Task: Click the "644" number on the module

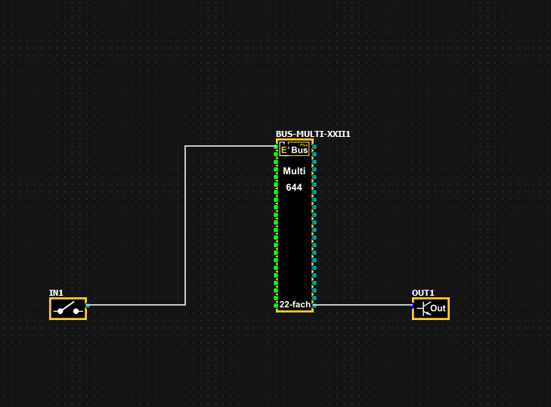Action: 294,187
